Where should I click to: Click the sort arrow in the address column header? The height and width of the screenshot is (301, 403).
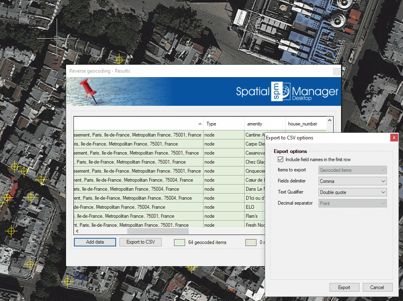tap(200, 124)
